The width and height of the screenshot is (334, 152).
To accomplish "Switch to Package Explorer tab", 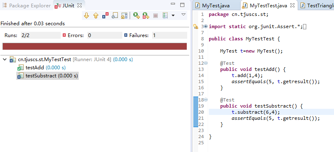I will [x=27, y=6].
